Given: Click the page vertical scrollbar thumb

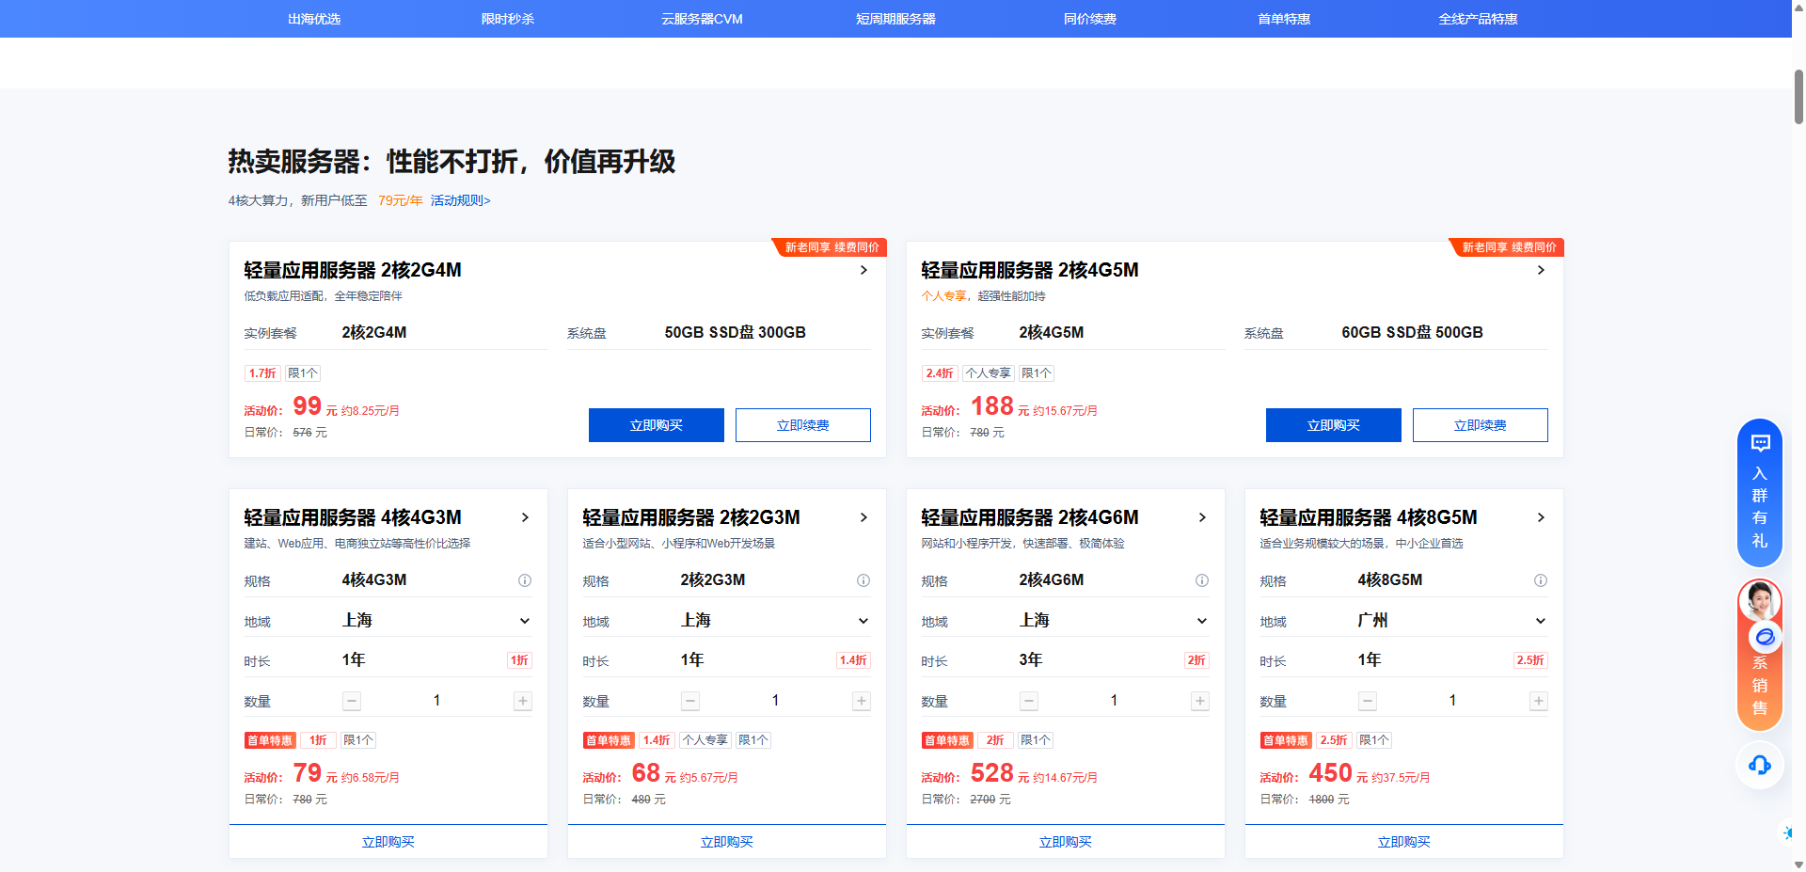Looking at the screenshot, I should 1798,96.
